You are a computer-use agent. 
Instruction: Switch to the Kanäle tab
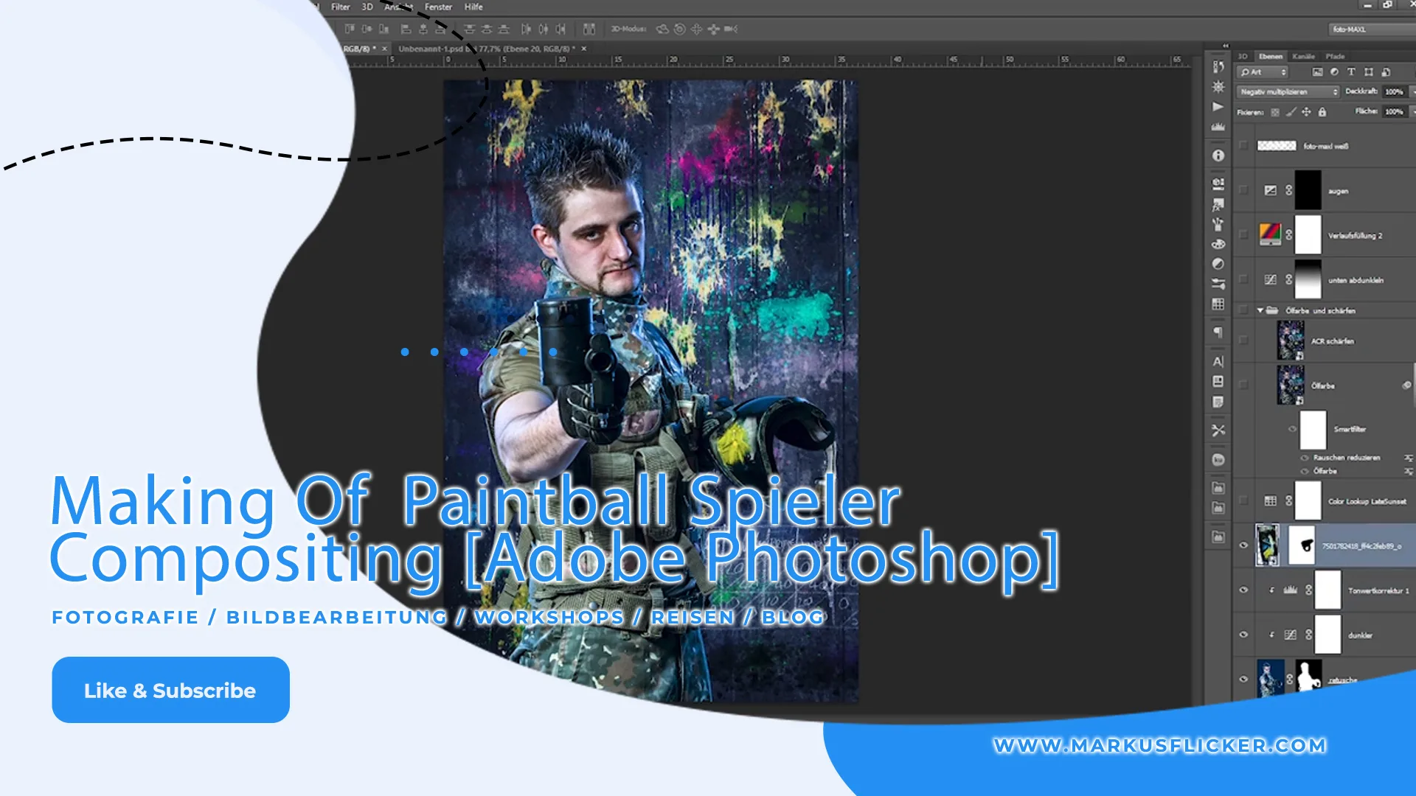(1303, 56)
